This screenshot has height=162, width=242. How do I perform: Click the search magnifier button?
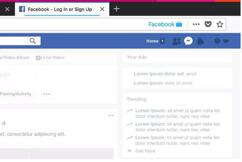coord(33,41)
